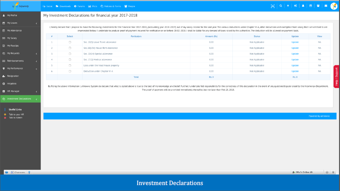Open Chatrooms in the chat bar

click(x=18, y=172)
